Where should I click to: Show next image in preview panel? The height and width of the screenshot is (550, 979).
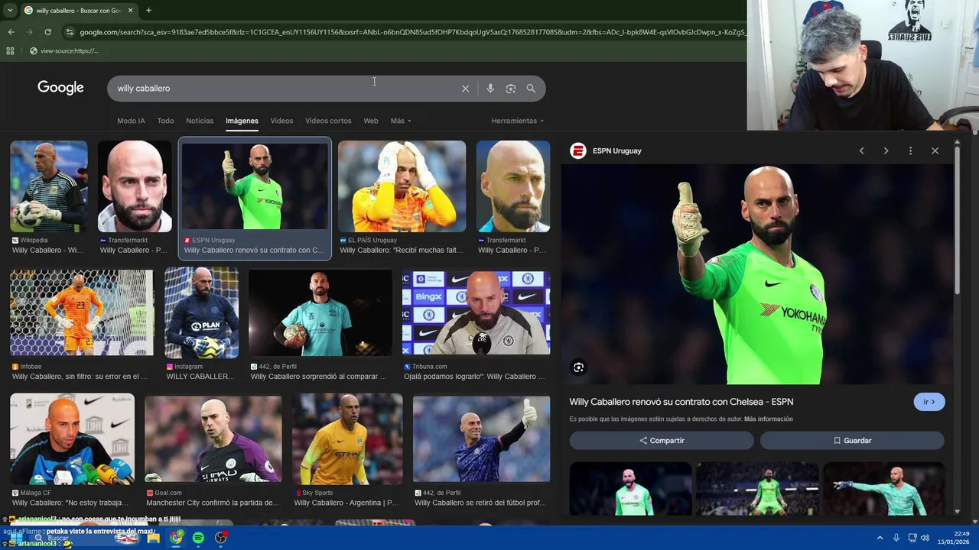click(x=886, y=151)
